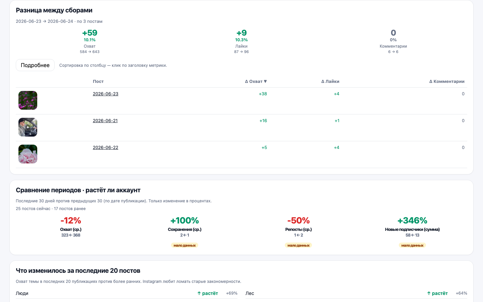Screen dimensions: 483x302
Task: Open post link 2026-06-23
Action: (x=106, y=94)
